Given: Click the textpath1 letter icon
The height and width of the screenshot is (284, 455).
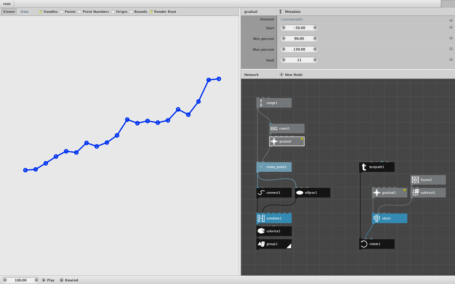Looking at the screenshot, I should tap(364, 167).
